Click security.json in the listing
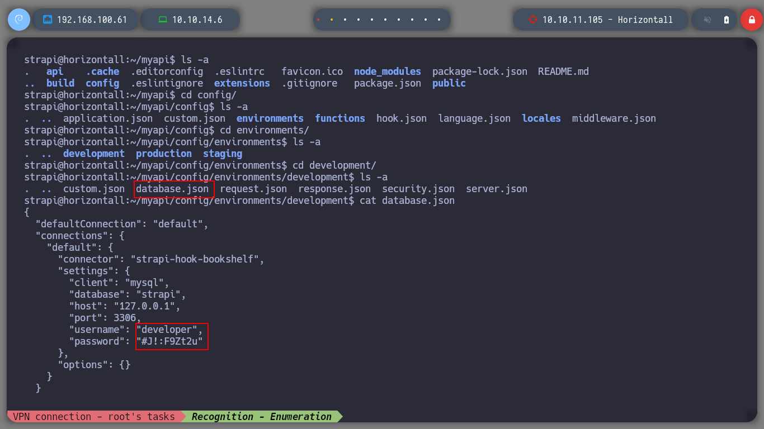This screenshot has width=764, height=429. (x=418, y=189)
